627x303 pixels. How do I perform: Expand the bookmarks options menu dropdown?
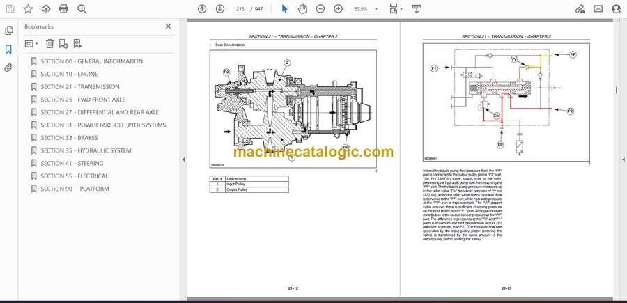point(32,43)
